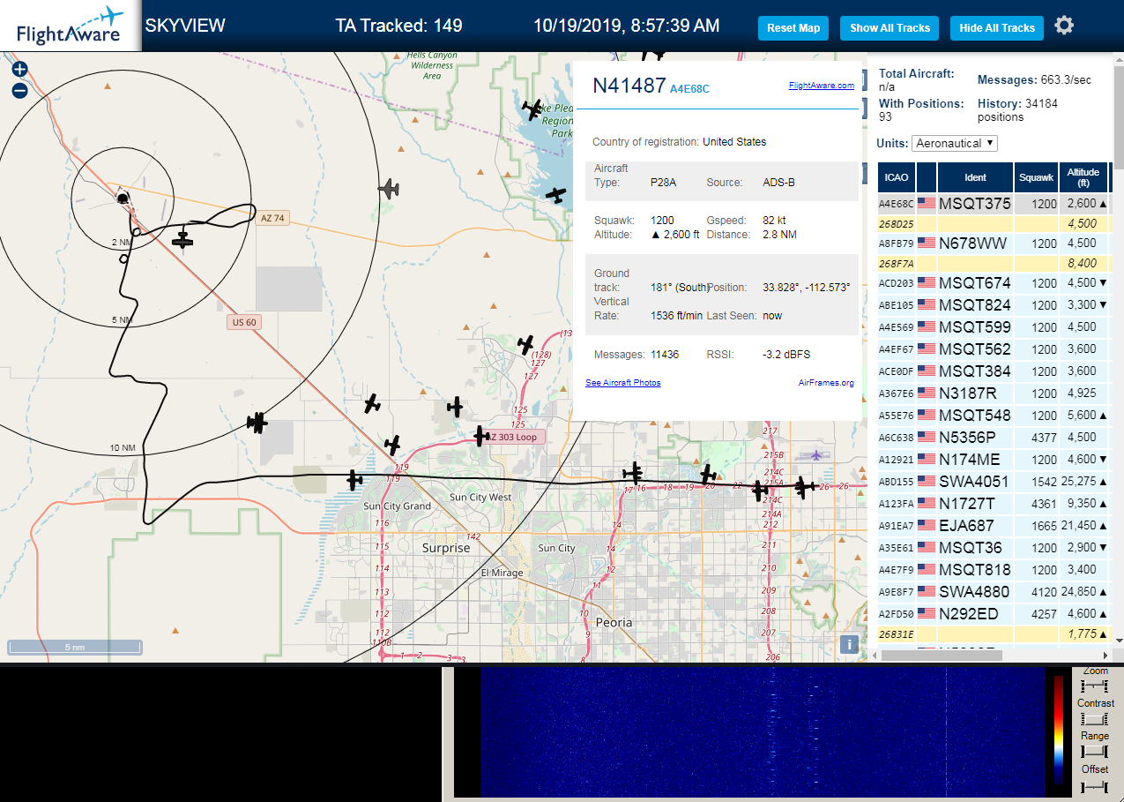
Task: Select aircraft icon above Sun City Grand
Action: click(x=354, y=480)
